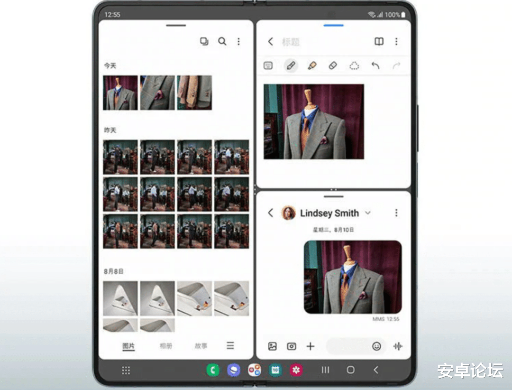Open the suit closeup photo under 今天
512x390 pixels.
[x=157, y=93]
